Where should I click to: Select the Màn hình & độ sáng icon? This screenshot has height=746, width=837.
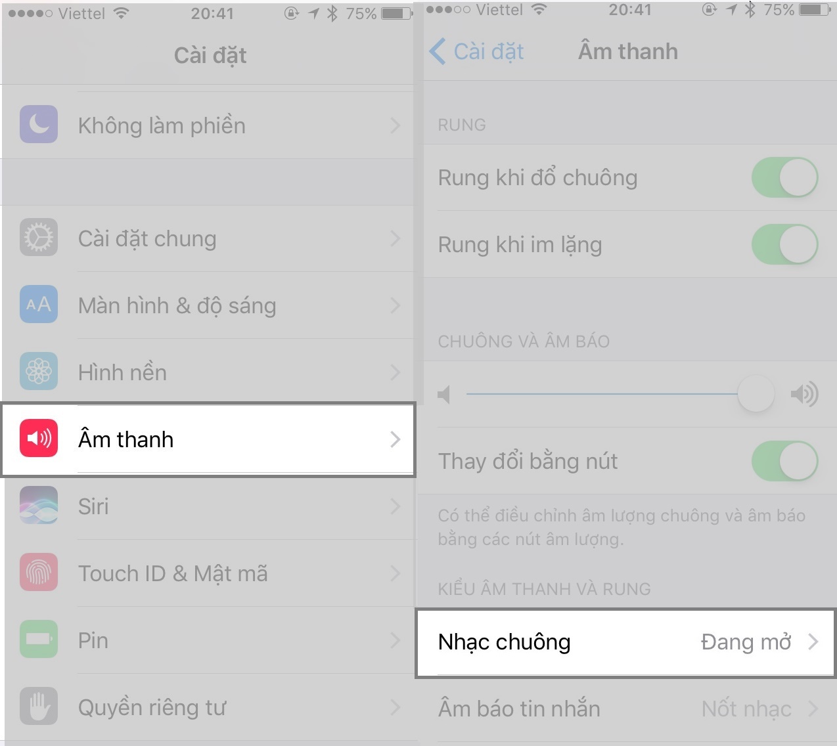[x=39, y=305]
